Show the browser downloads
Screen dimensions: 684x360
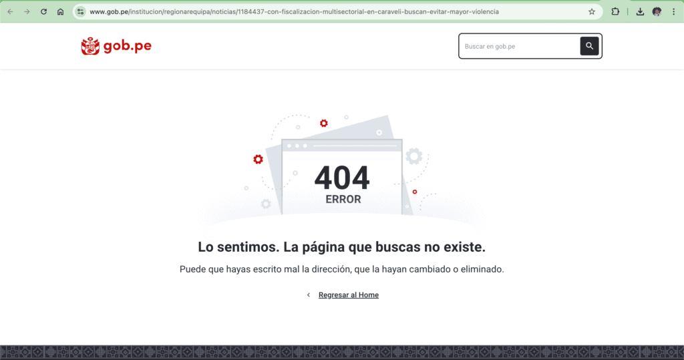coord(641,11)
